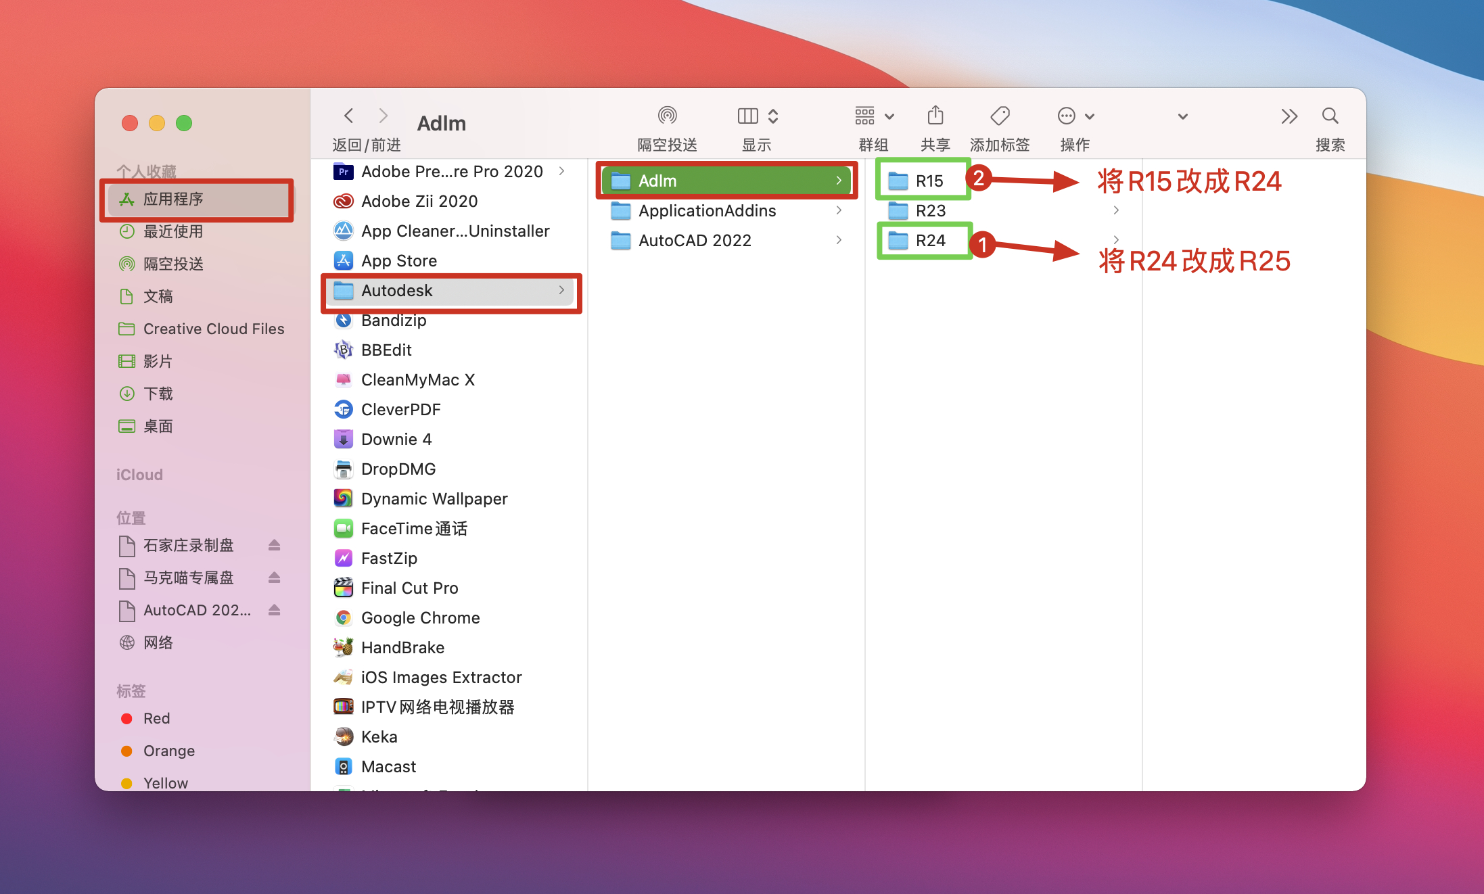
Task: Select 最近使用 in the sidebar
Action: [x=172, y=231]
